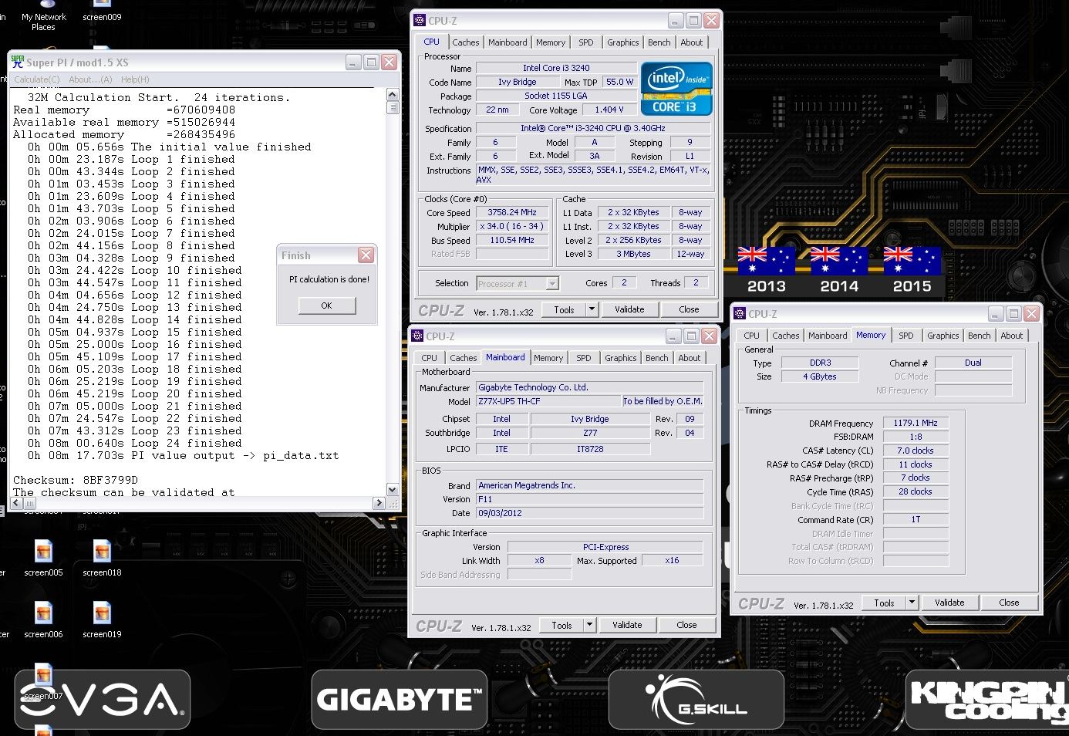Open Tools dropdown arrow in Mainboard window

[589, 625]
